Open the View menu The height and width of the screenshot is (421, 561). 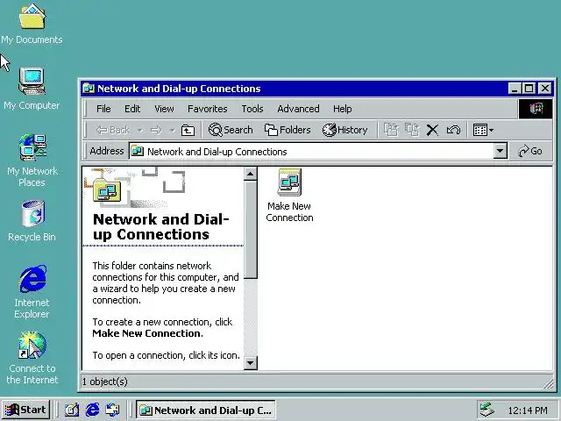click(164, 109)
